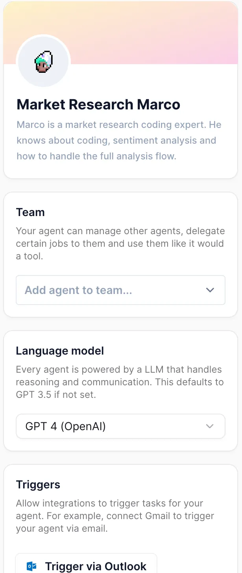This screenshot has height=573, width=242.
Task: Click the Triggers description about Gmail
Action: point(115,516)
